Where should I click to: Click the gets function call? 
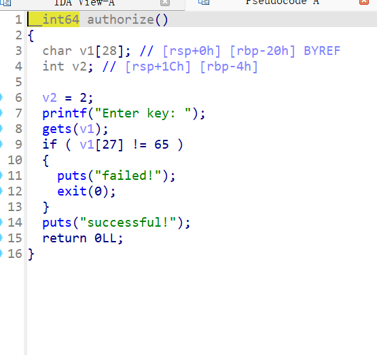pyautogui.click(x=57, y=129)
